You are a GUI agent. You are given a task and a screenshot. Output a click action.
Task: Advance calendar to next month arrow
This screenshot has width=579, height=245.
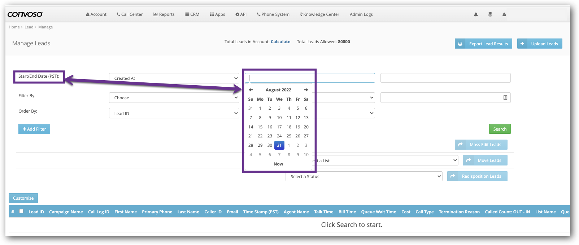tap(306, 90)
